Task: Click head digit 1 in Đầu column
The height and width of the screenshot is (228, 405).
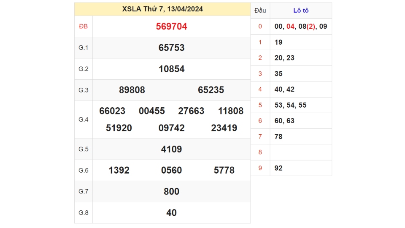Action: pyautogui.click(x=260, y=42)
